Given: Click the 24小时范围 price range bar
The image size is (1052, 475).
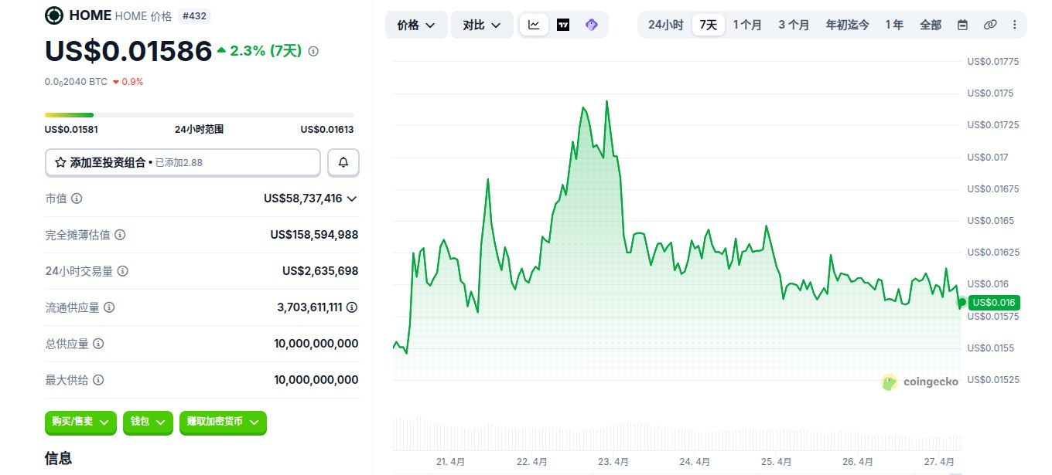Looking at the screenshot, I should coord(200,115).
